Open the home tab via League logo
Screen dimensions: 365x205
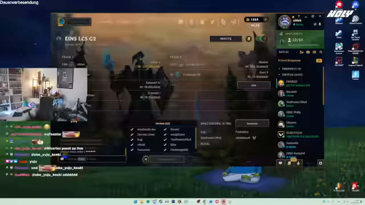(61, 22)
